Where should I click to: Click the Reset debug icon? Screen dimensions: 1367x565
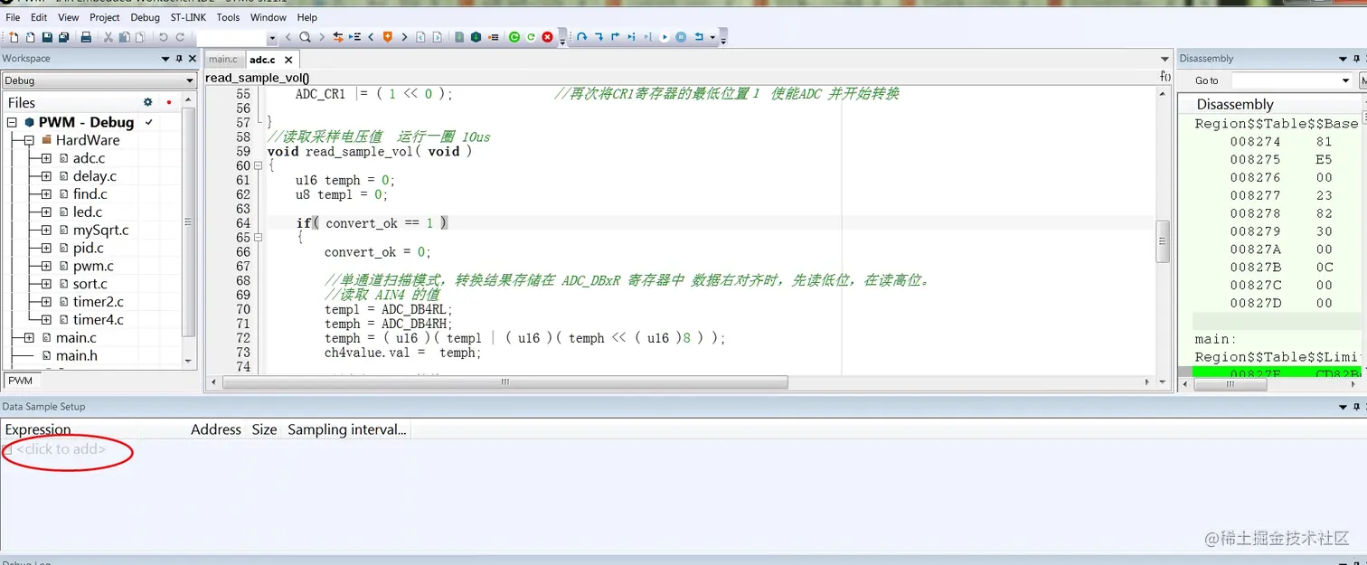pyautogui.click(x=699, y=37)
